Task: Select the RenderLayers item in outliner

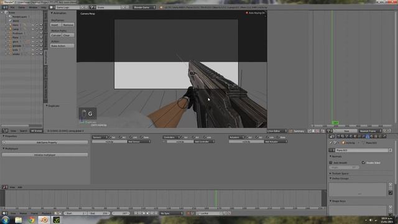Action: (x=19, y=17)
